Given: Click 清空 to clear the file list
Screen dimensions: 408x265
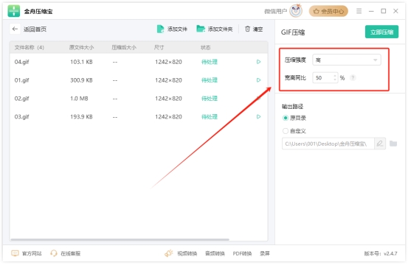Looking at the screenshot, I should pyautogui.click(x=254, y=29).
